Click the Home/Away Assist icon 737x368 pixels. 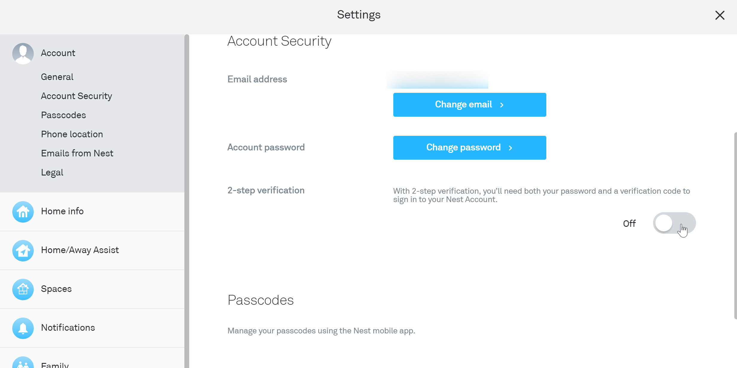coord(23,251)
